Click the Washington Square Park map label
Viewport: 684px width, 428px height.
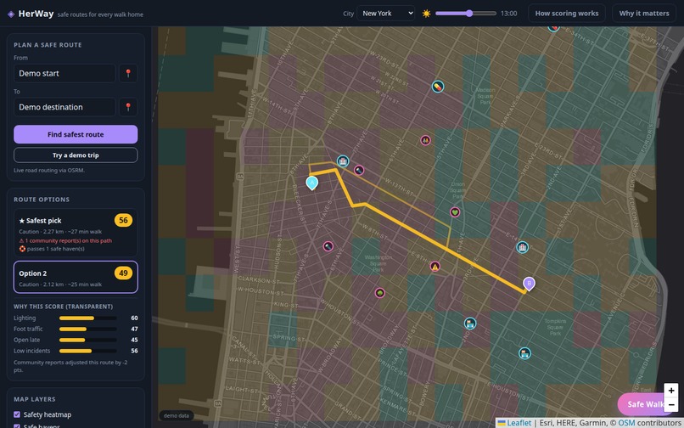[x=378, y=263]
